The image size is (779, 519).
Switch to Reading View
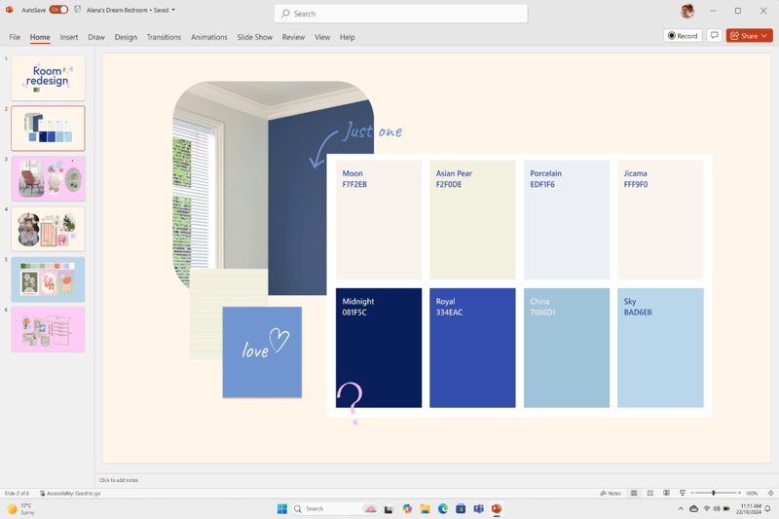[x=666, y=494]
